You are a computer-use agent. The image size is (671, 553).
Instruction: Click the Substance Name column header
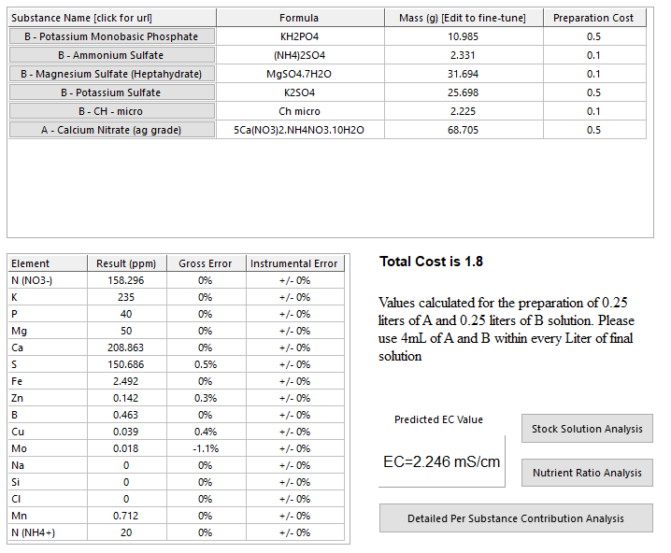[112, 18]
